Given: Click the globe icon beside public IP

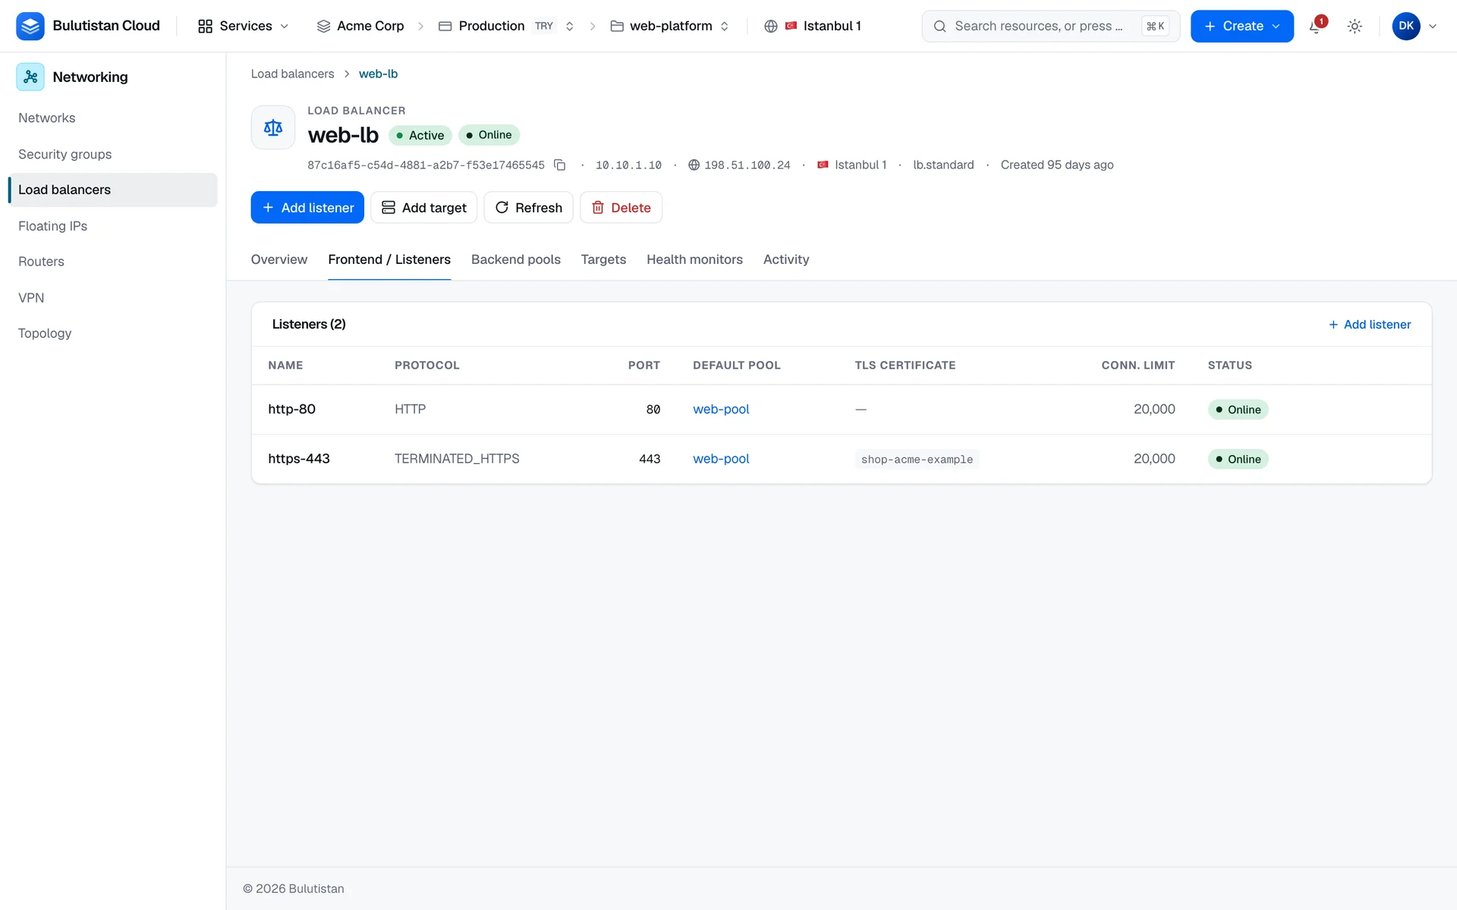Looking at the screenshot, I should [694, 165].
